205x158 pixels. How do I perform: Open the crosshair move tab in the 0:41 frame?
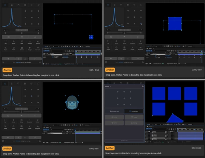click(x=31, y=84)
